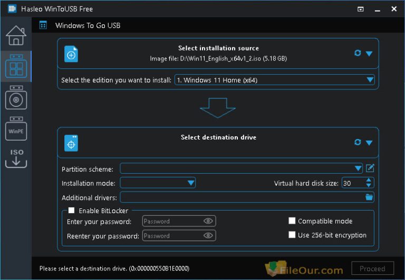Click the installation source file icon
Viewport: 405px width, 280px height.
pos(71,54)
